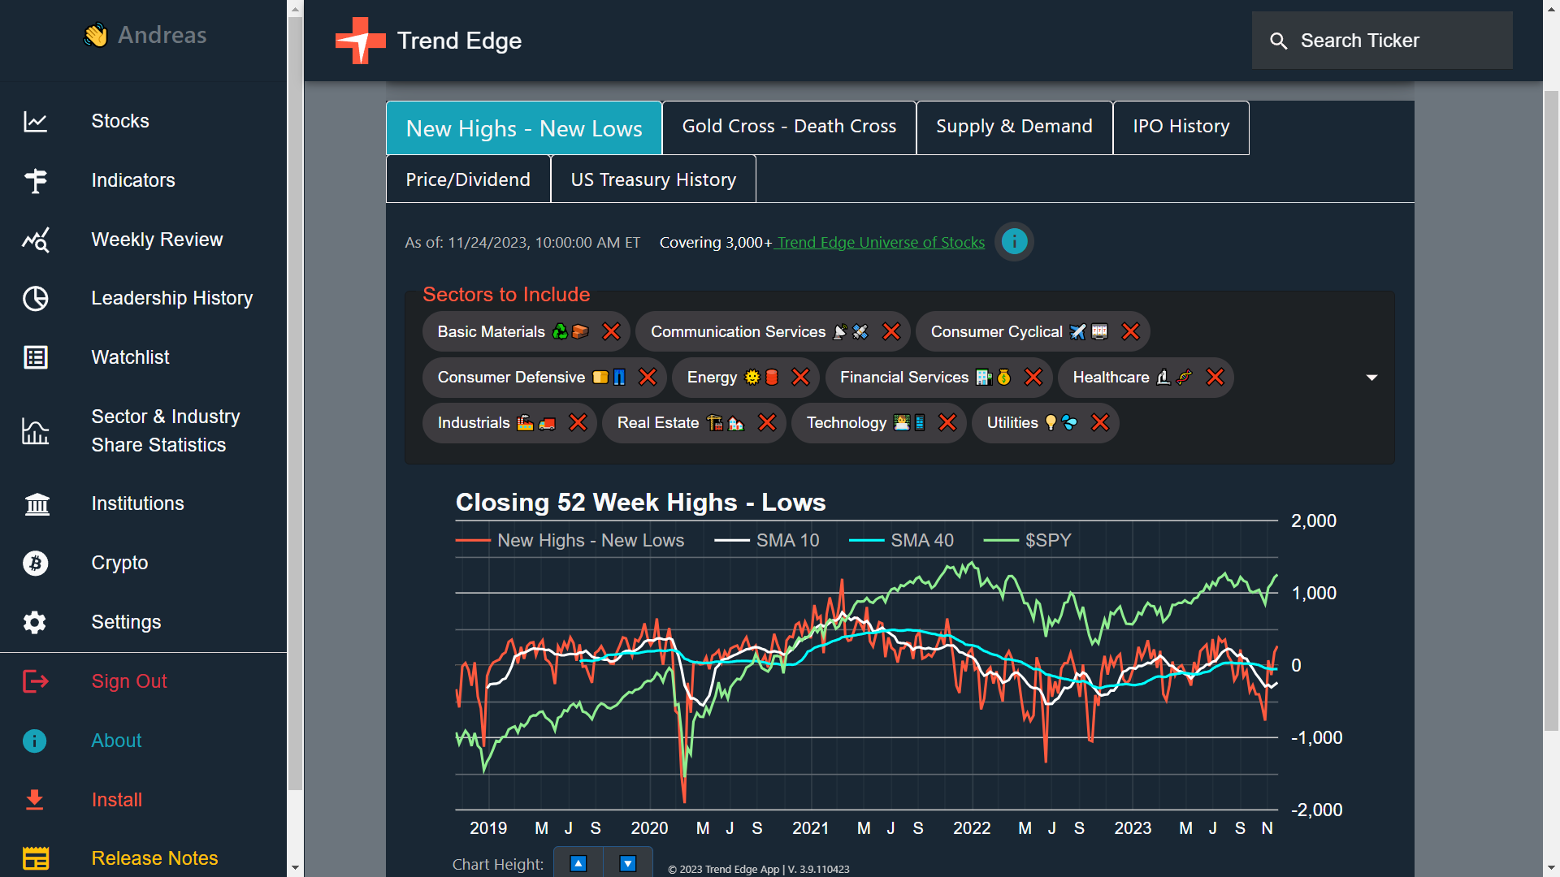Screen dimensions: 1560x877
Task: Toggle the $SPY legend series
Action: pos(1027,541)
